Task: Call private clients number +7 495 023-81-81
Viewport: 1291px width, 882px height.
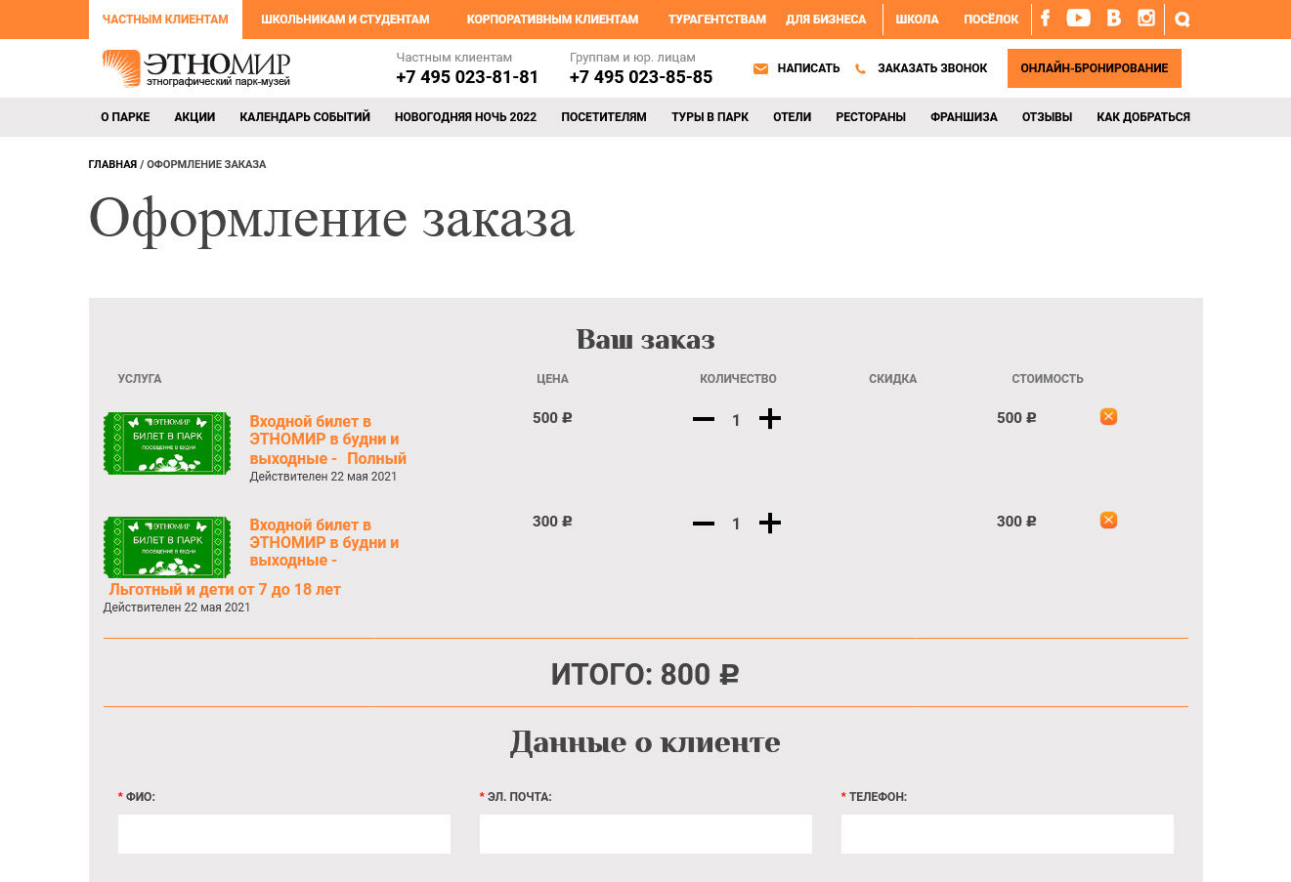Action: point(467,77)
